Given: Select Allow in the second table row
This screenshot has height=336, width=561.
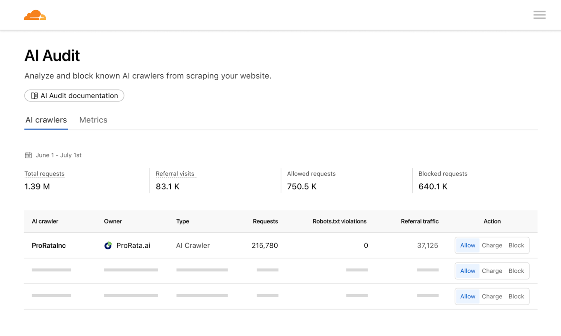Looking at the screenshot, I should [x=467, y=271].
